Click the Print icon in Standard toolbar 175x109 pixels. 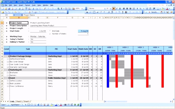[19, 9]
